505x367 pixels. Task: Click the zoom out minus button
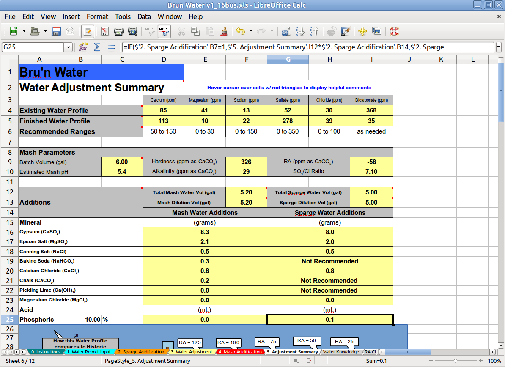click(x=431, y=361)
